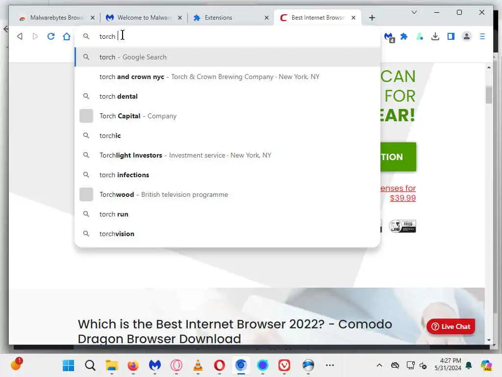The image size is (502, 377).
Task: Open Malwarebytes from the taskbar
Action: [154, 365]
